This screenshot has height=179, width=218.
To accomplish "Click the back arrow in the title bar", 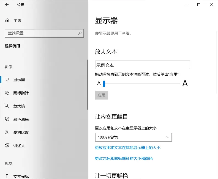I will click(x=7, y=5).
